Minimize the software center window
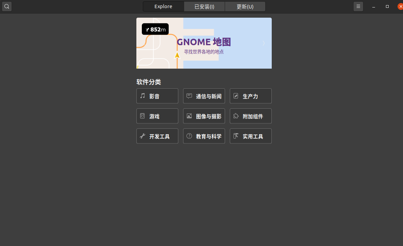403x246 pixels. pos(374,7)
